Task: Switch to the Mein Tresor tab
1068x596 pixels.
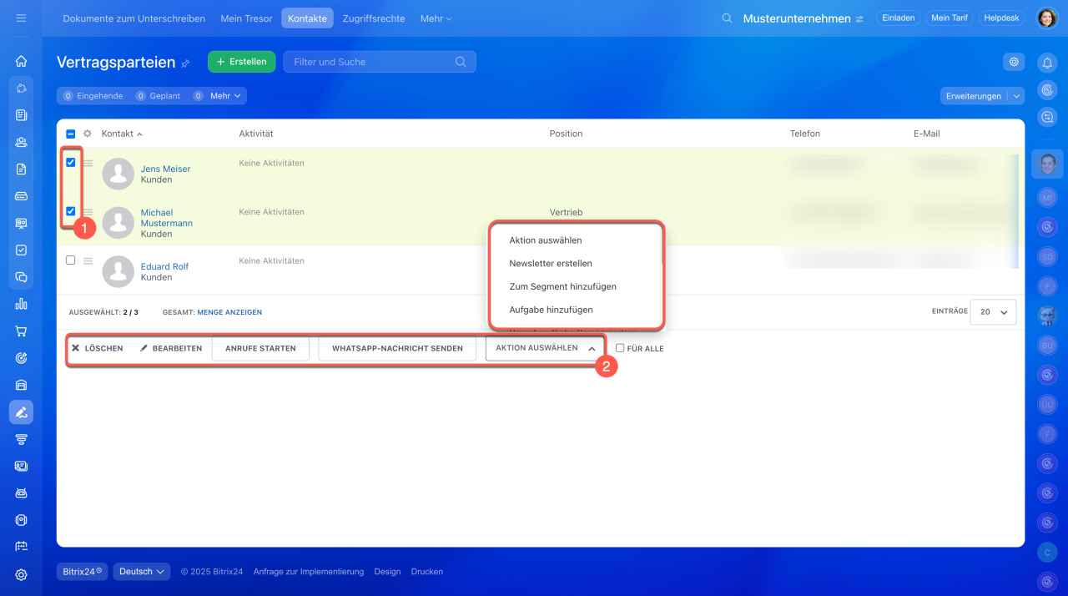Action: pyautogui.click(x=247, y=18)
